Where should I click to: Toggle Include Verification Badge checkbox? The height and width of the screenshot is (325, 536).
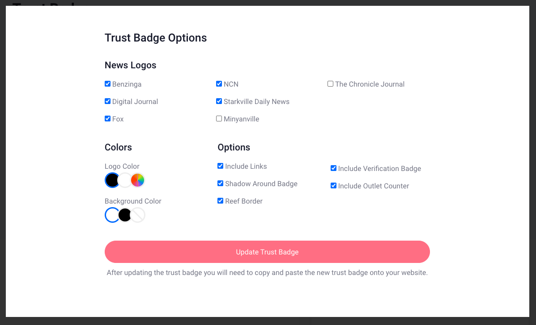click(334, 168)
